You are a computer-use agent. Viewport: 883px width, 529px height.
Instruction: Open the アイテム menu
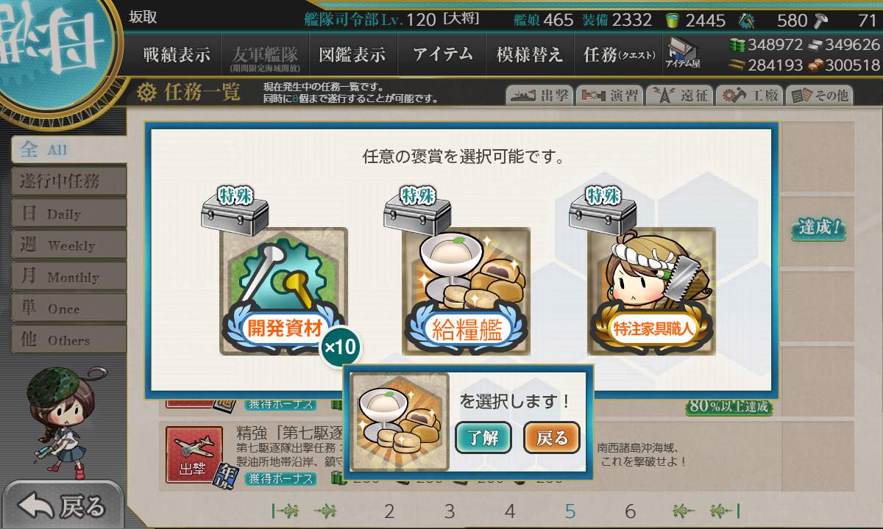pos(442,55)
